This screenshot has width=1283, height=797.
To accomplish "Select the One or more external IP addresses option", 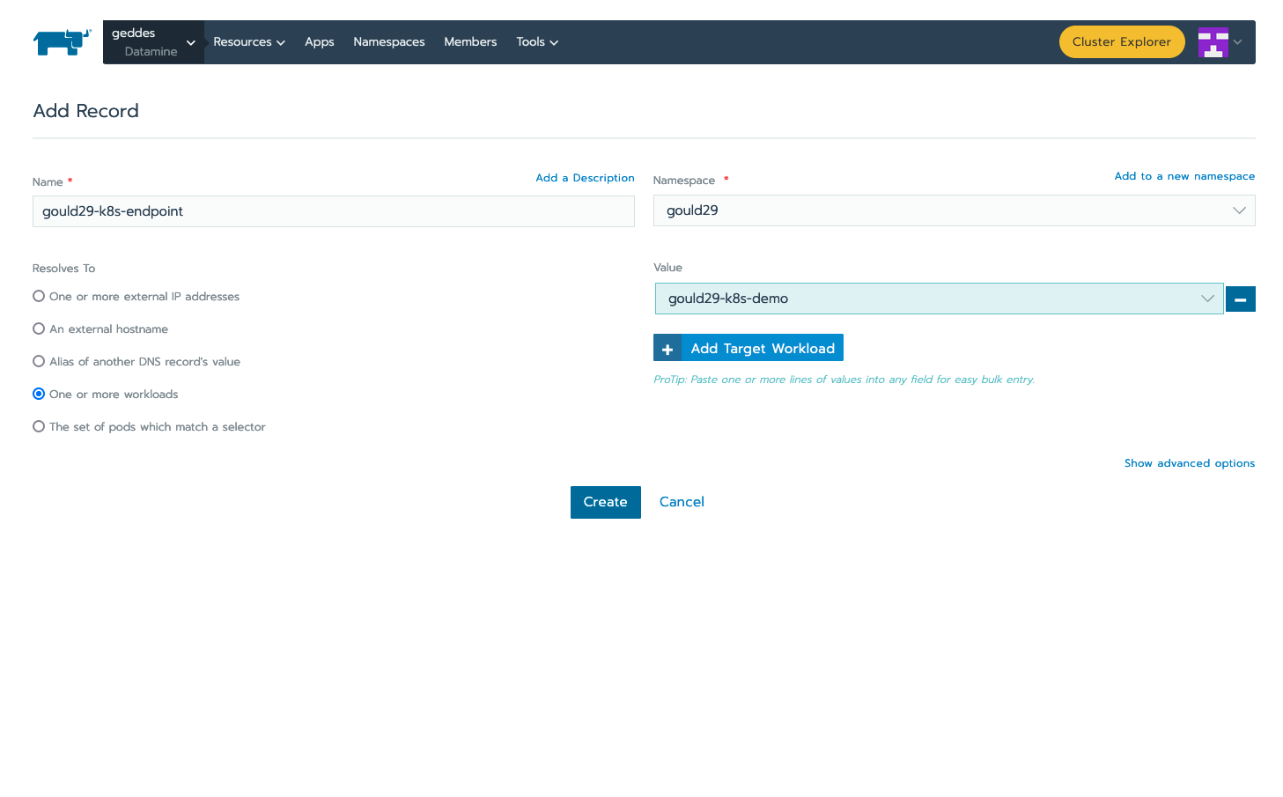I will tap(38, 296).
